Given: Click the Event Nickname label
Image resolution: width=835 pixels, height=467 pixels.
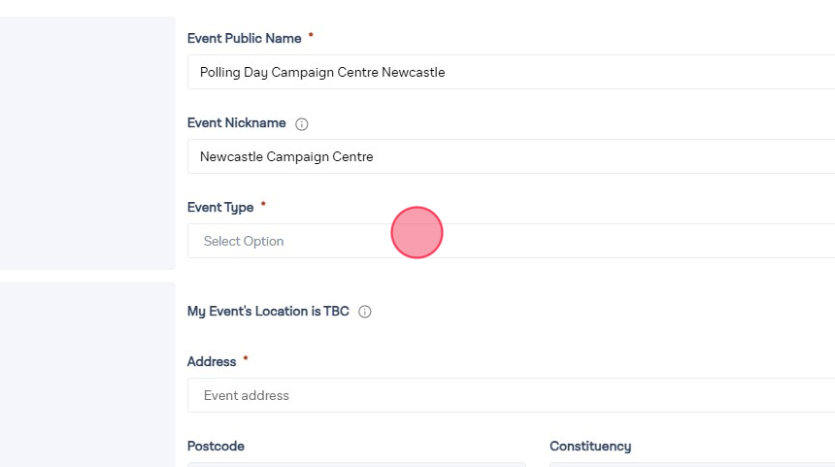Looking at the screenshot, I should point(236,123).
